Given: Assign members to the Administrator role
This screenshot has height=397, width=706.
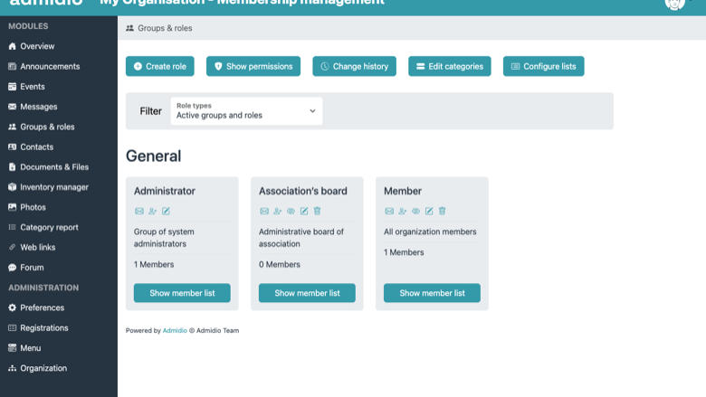Looking at the screenshot, I should pos(153,211).
